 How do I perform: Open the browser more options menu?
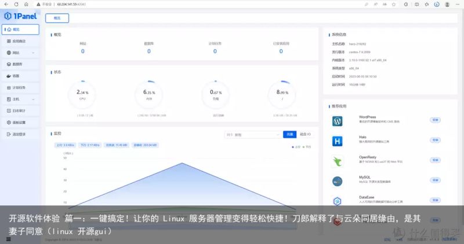457,5
